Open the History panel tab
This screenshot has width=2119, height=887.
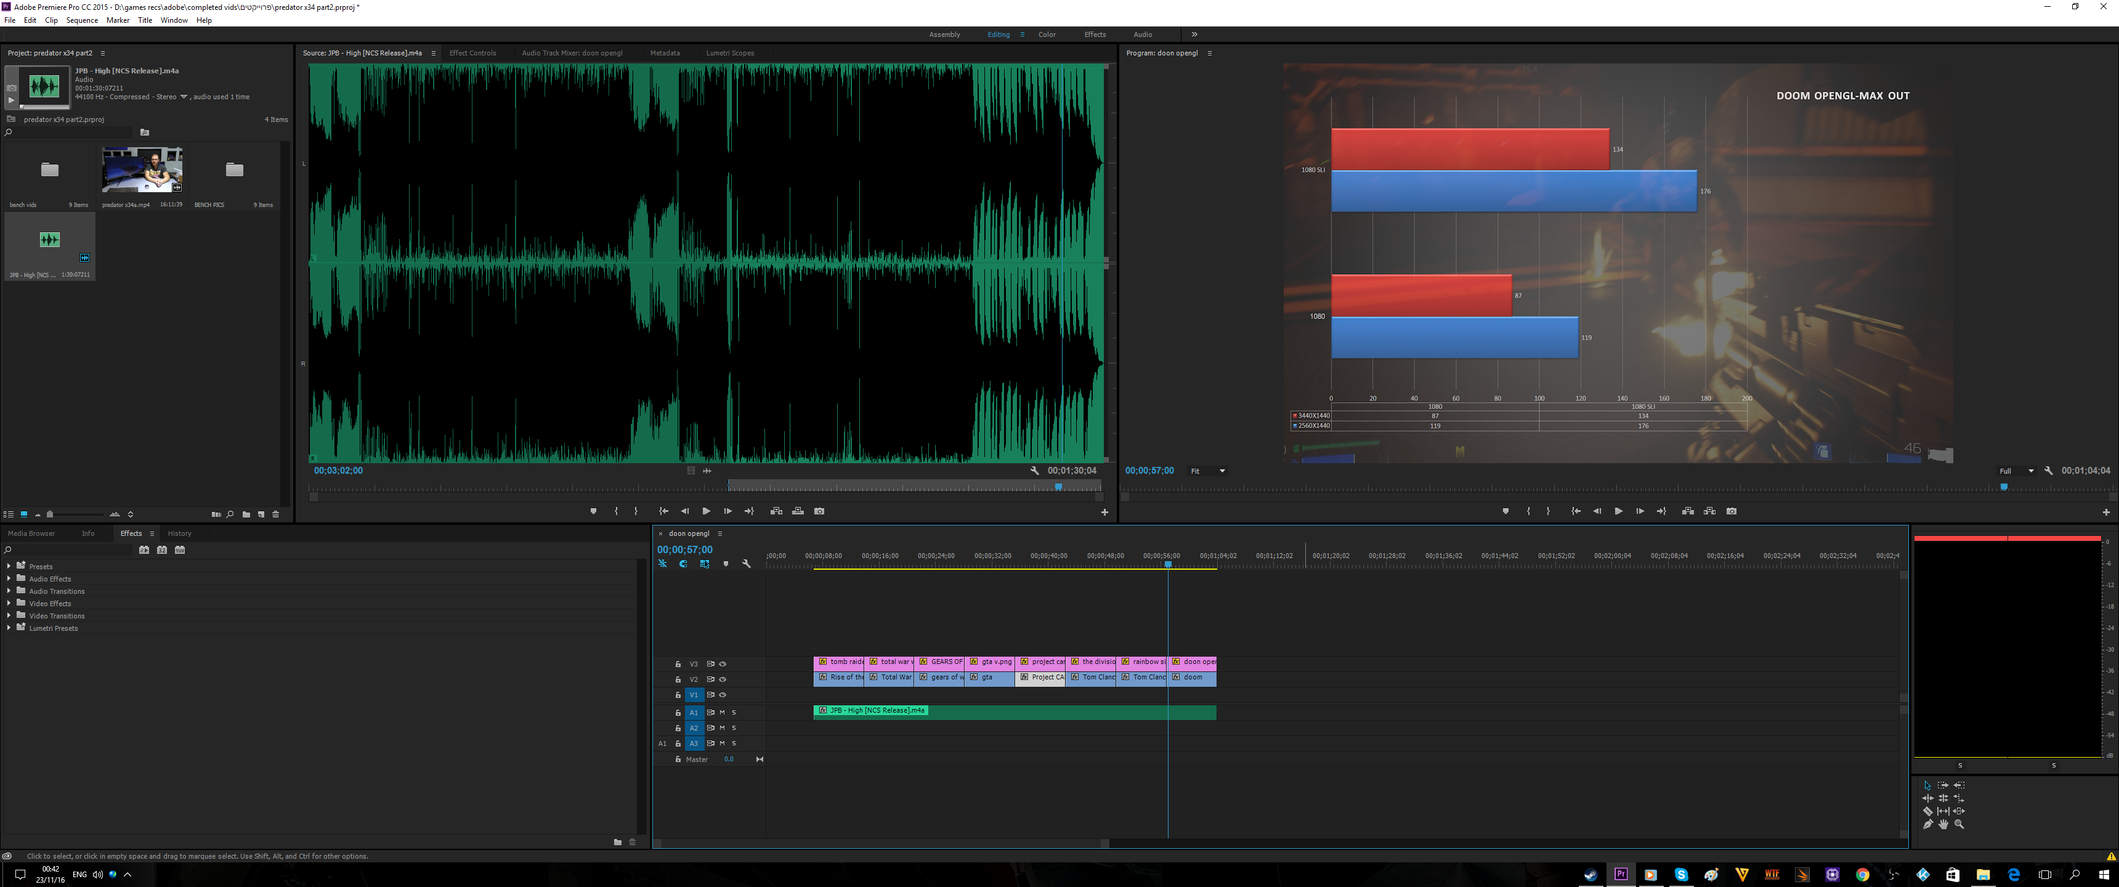(179, 533)
